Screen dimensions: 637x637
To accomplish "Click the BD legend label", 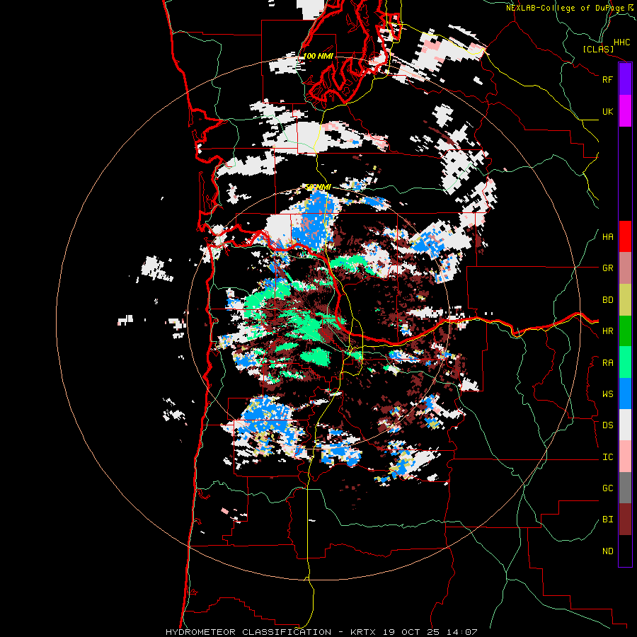I will [x=607, y=300].
